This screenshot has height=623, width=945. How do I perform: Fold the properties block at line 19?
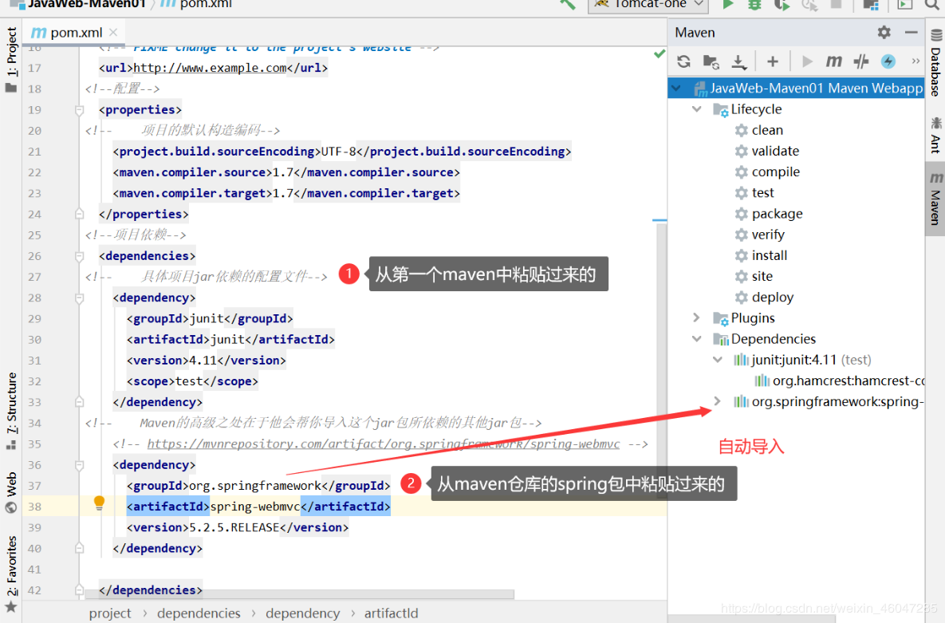[79, 110]
